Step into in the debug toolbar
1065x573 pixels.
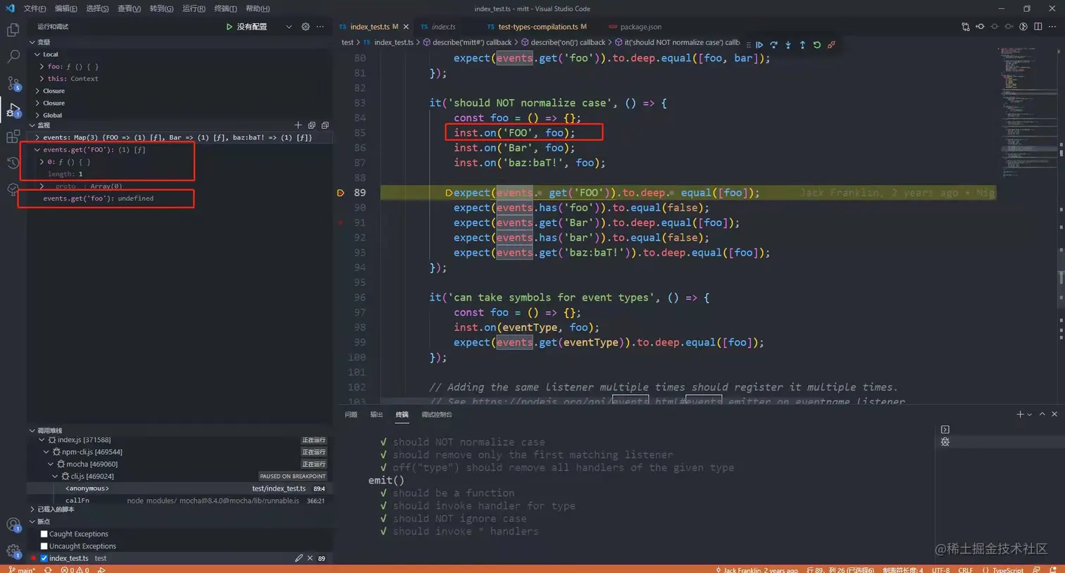(x=788, y=44)
